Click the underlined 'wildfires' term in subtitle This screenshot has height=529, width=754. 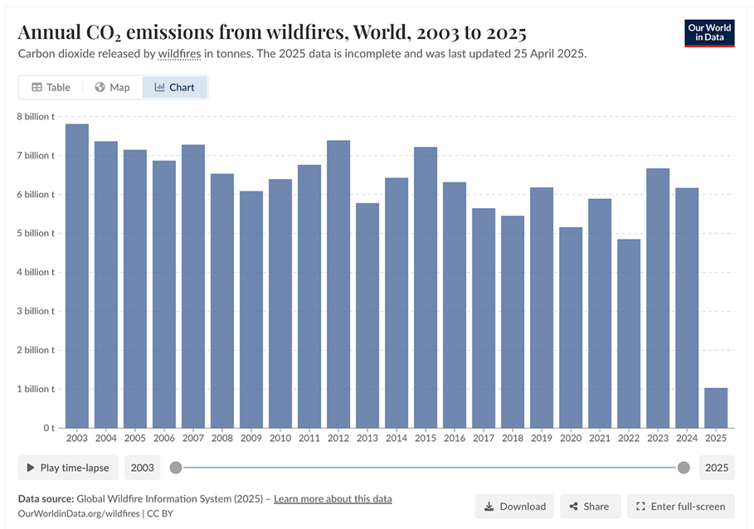coord(179,54)
